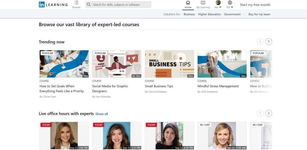The height and width of the screenshot is (150, 307).
Task: Type in the skills search field
Action: click(120, 5)
